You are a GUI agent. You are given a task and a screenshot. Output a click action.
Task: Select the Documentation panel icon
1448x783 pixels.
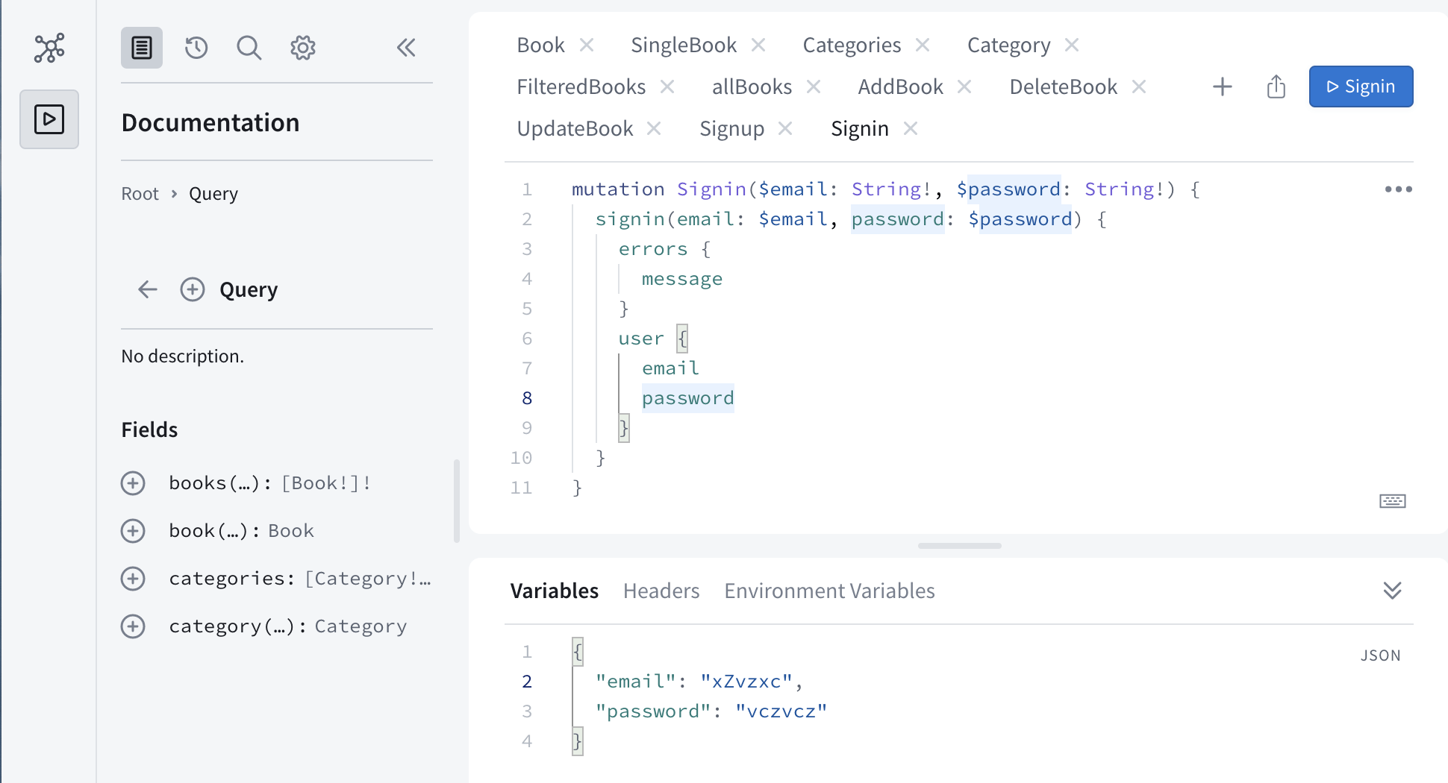(142, 48)
